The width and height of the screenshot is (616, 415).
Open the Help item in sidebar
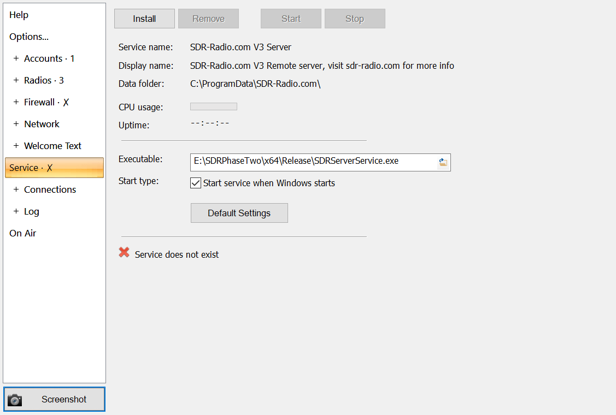click(x=19, y=15)
